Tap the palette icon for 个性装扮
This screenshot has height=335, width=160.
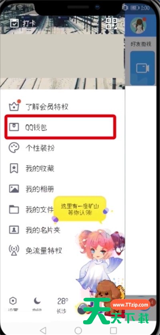pyautogui.click(x=14, y=148)
